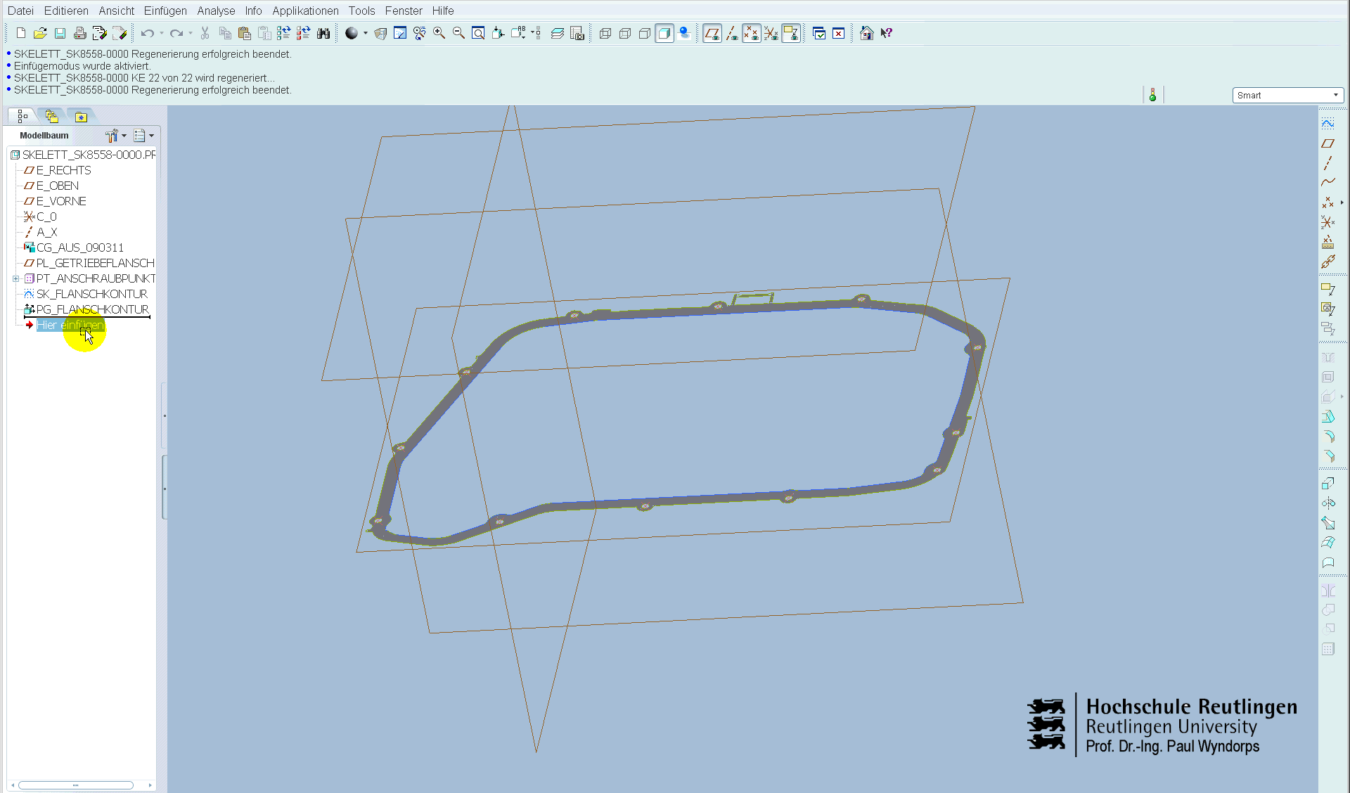The image size is (1350, 793).
Task: Save the model with the diskette icon
Action: click(x=60, y=33)
